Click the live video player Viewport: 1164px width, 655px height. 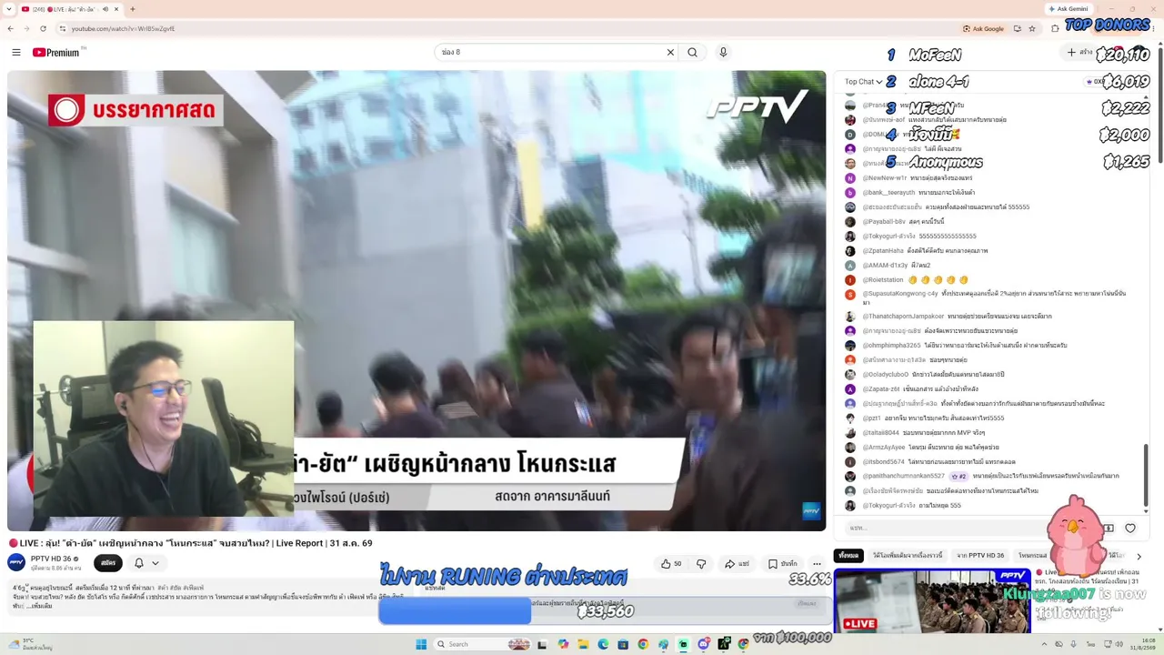(x=416, y=300)
